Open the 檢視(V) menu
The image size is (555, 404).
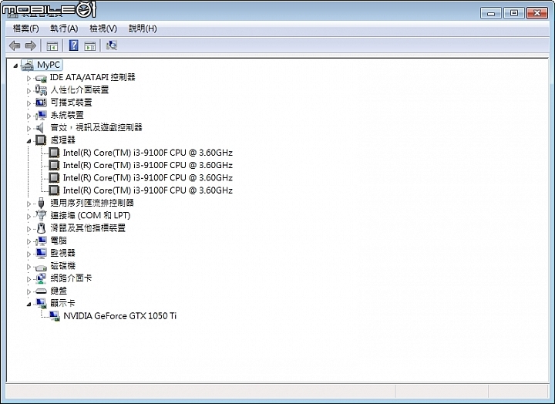103,29
